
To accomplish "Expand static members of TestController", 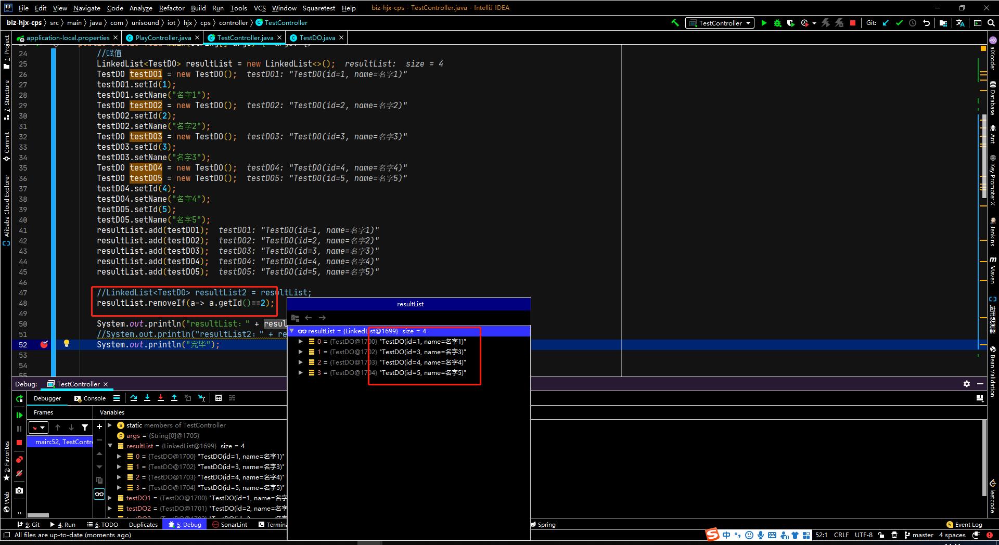I will (x=110, y=425).
